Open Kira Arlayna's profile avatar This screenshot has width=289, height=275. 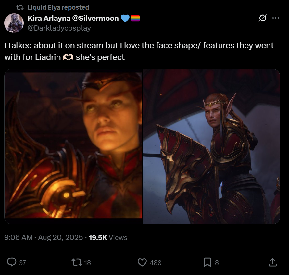pos(14,23)
